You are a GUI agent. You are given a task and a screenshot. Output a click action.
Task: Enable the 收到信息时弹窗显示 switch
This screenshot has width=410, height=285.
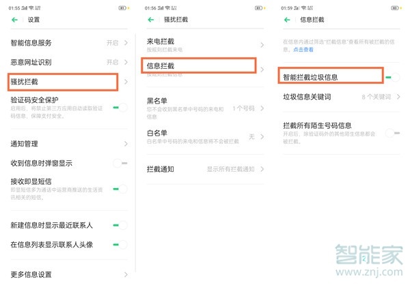point(120,163)
